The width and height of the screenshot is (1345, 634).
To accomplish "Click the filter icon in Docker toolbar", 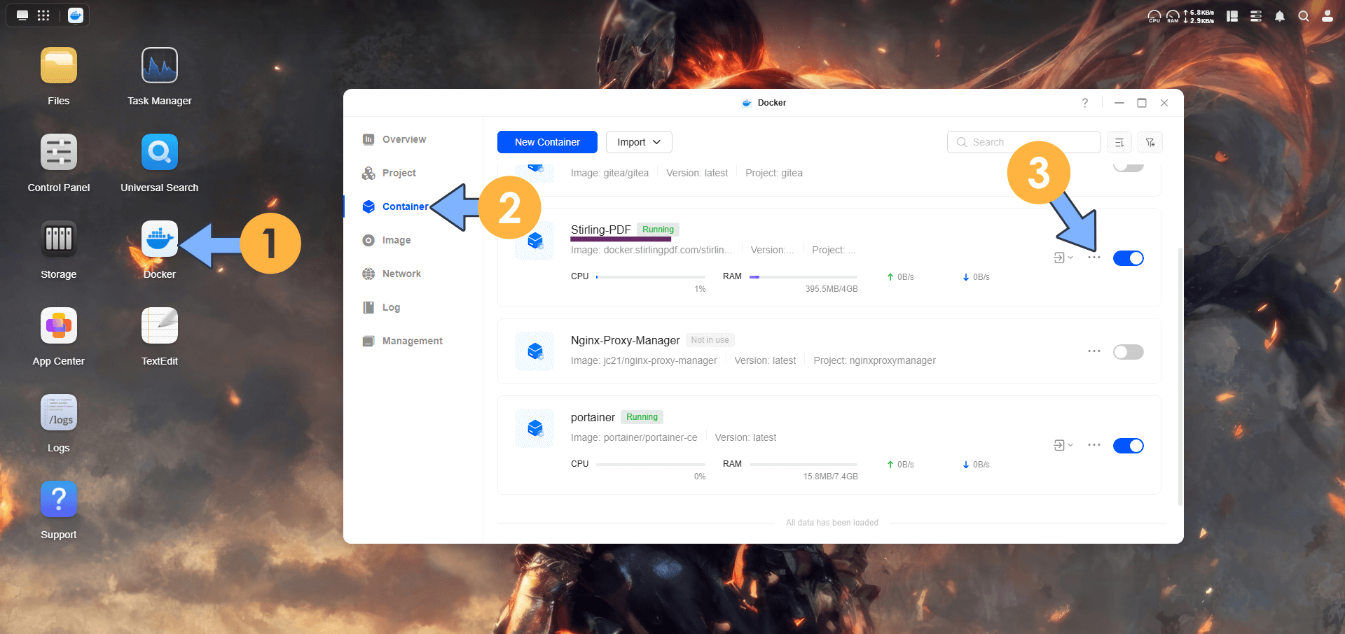I will [x=1150, y=142].
